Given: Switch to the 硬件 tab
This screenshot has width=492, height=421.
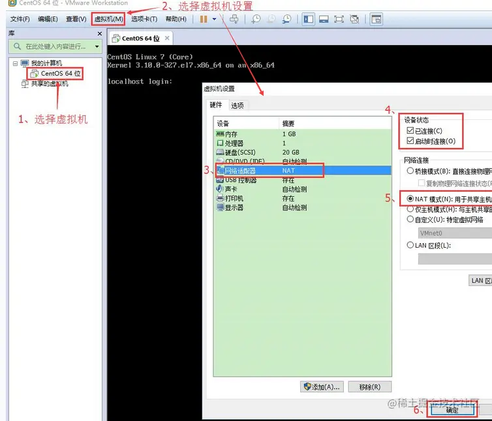Looking at the screenshot, I should (x=216, y=105).
